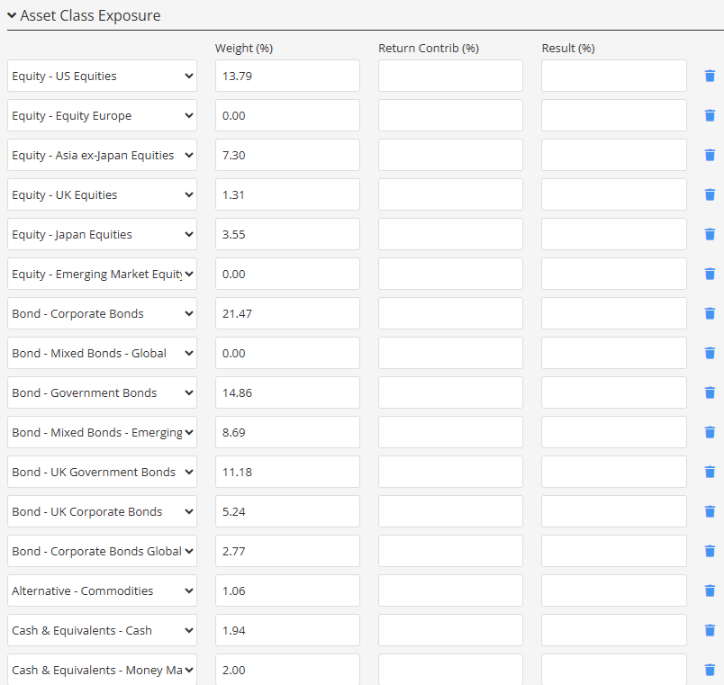
Task: Edit the 2.00 weight field
Action: coord(287,670)
